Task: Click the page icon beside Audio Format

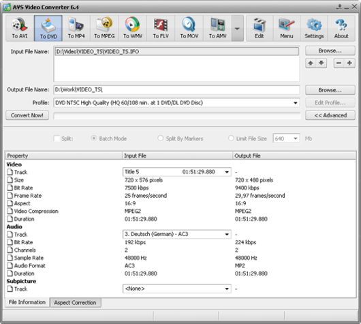Action: (x=10, y=265)
